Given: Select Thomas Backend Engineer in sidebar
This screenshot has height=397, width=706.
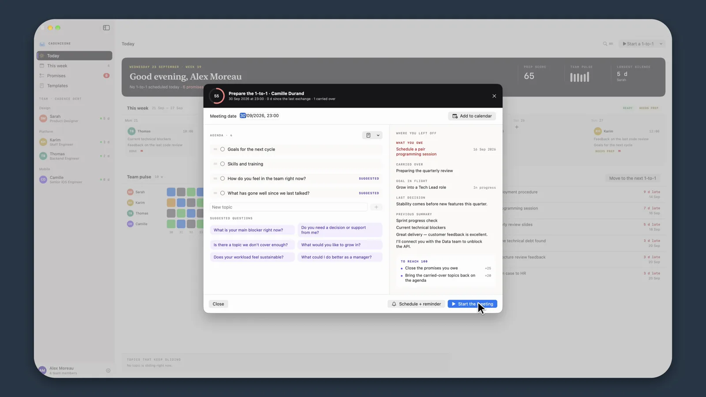Looking at the screenshot, I should [74, 156].
